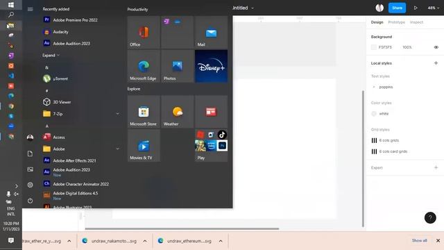Click the Figma user avatar
The width and height of the screenshot is (444, 250).
[379, 8]
